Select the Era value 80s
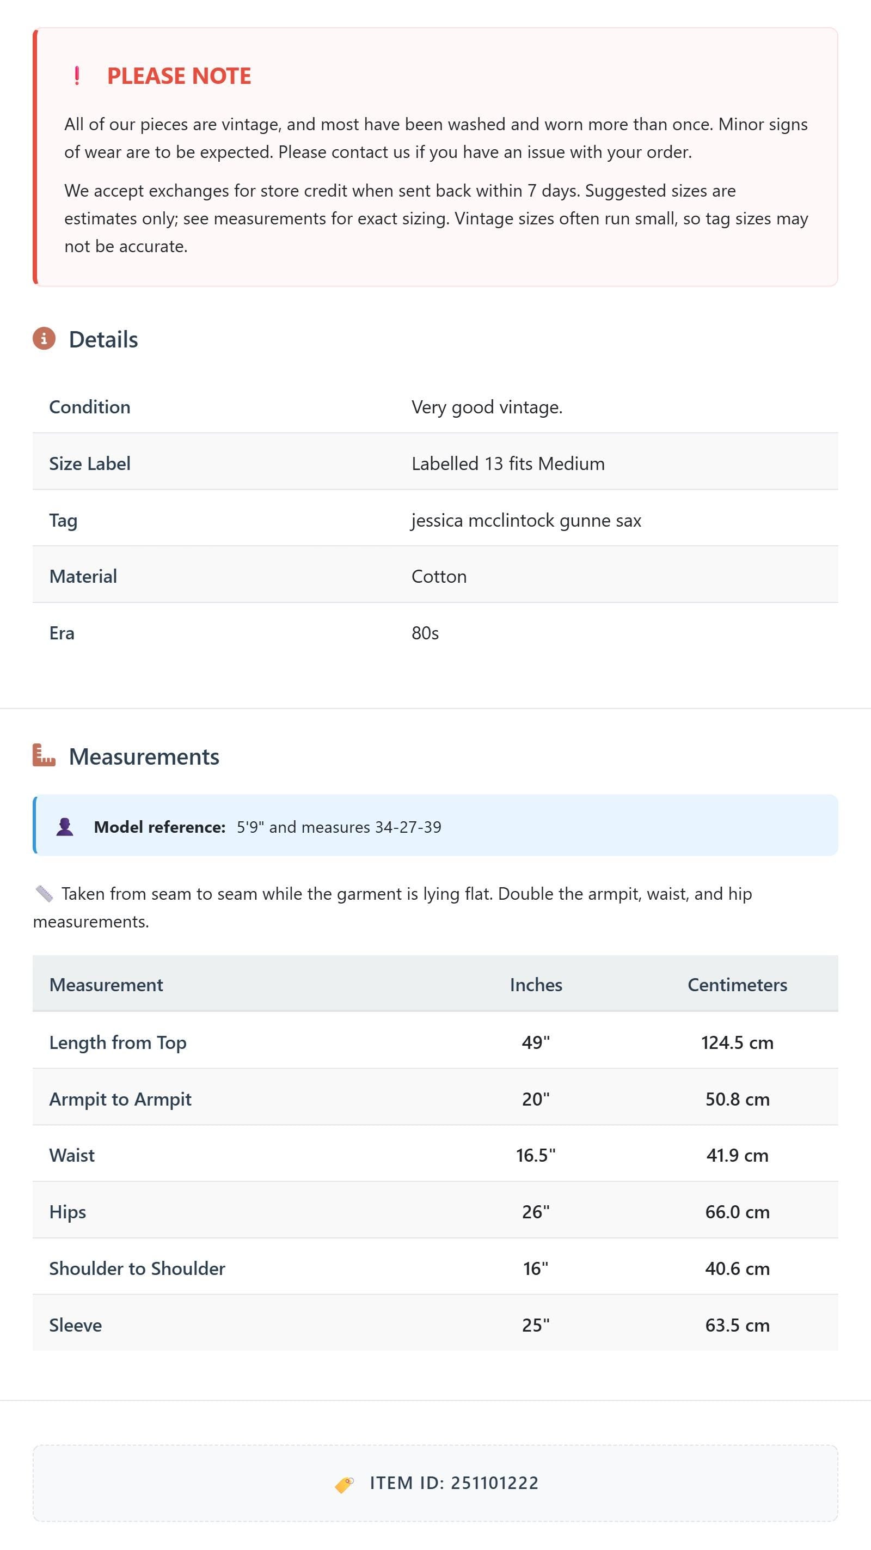 coord(425,633)
